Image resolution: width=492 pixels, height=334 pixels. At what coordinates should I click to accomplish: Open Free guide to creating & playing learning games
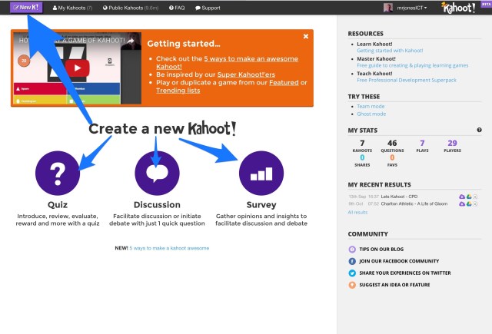(x=412, y=65)
